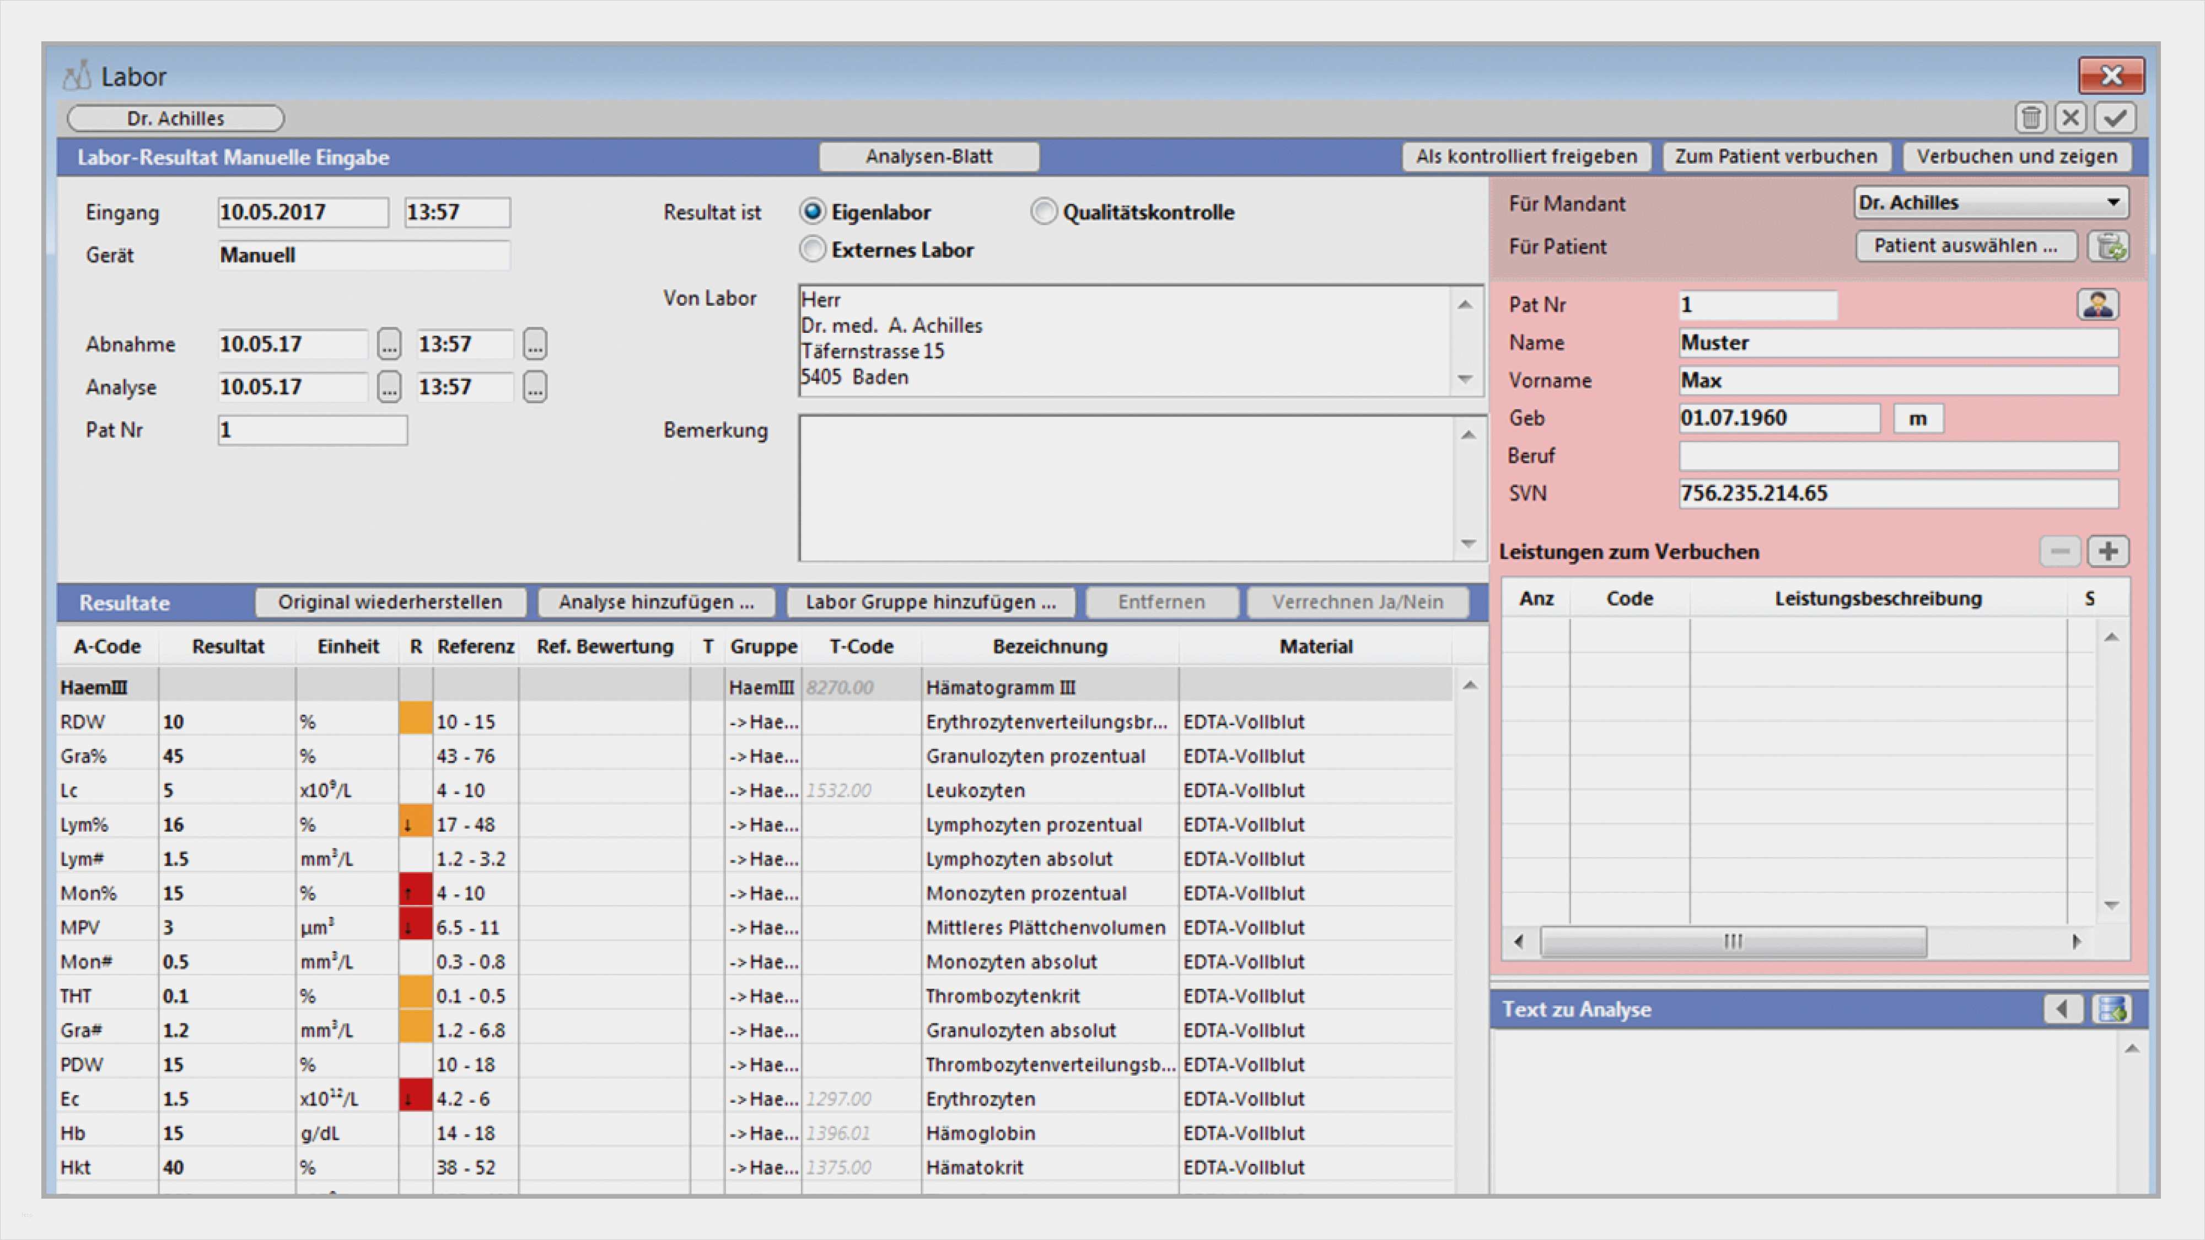Select the Externes Labor radio option

tap(811, 249)
